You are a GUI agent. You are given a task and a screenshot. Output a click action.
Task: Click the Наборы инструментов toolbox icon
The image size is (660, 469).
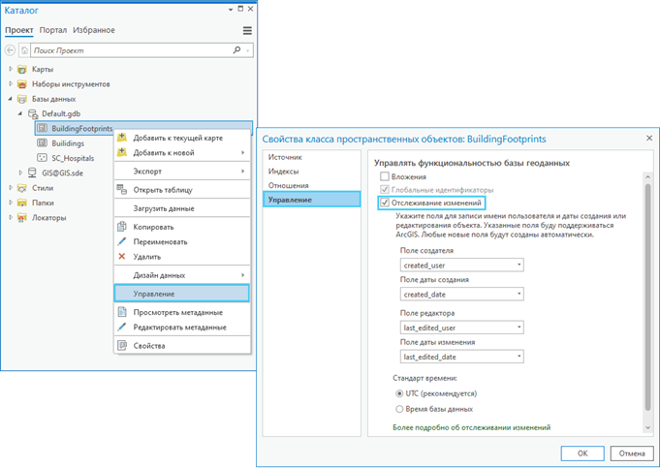click(22, 84)
